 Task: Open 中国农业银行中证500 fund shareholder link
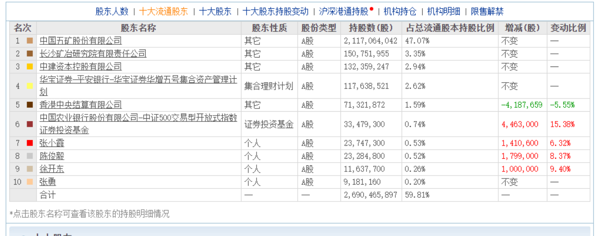(138, 124)
